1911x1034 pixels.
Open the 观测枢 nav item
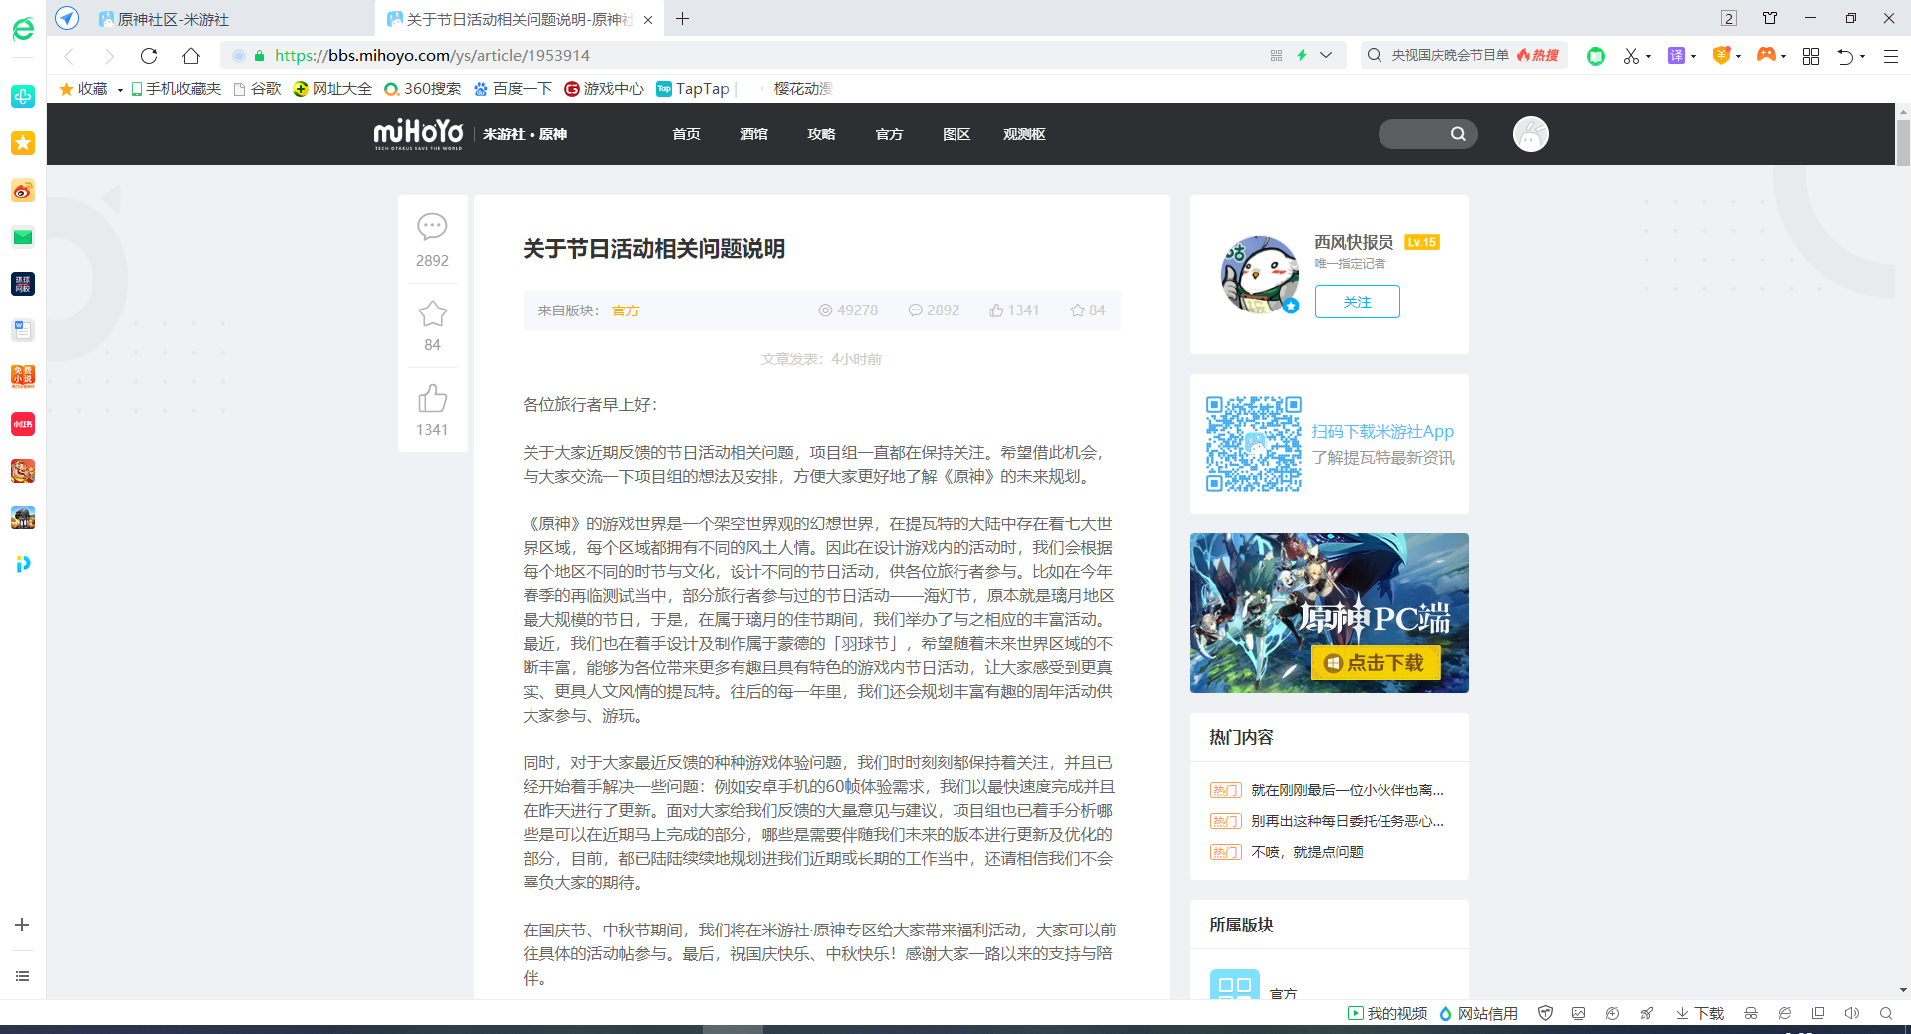coord(1024,134)
